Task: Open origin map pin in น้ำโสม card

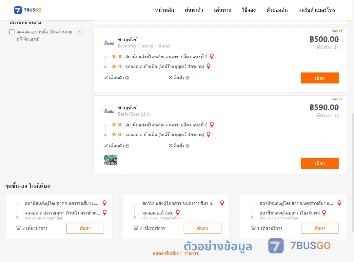Action: (222, 203)
